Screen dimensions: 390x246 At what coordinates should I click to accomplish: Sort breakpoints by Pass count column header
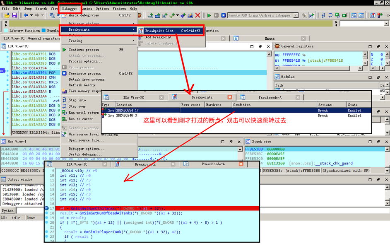click(x=192, y=105)
